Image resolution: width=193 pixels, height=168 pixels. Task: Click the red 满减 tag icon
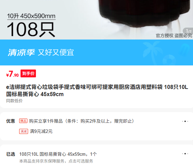point(24,131)
